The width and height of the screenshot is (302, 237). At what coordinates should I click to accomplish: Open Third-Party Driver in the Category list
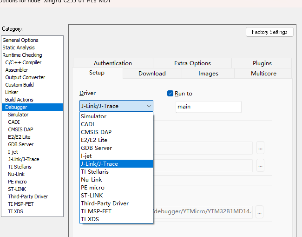click(x=28, y=196)
